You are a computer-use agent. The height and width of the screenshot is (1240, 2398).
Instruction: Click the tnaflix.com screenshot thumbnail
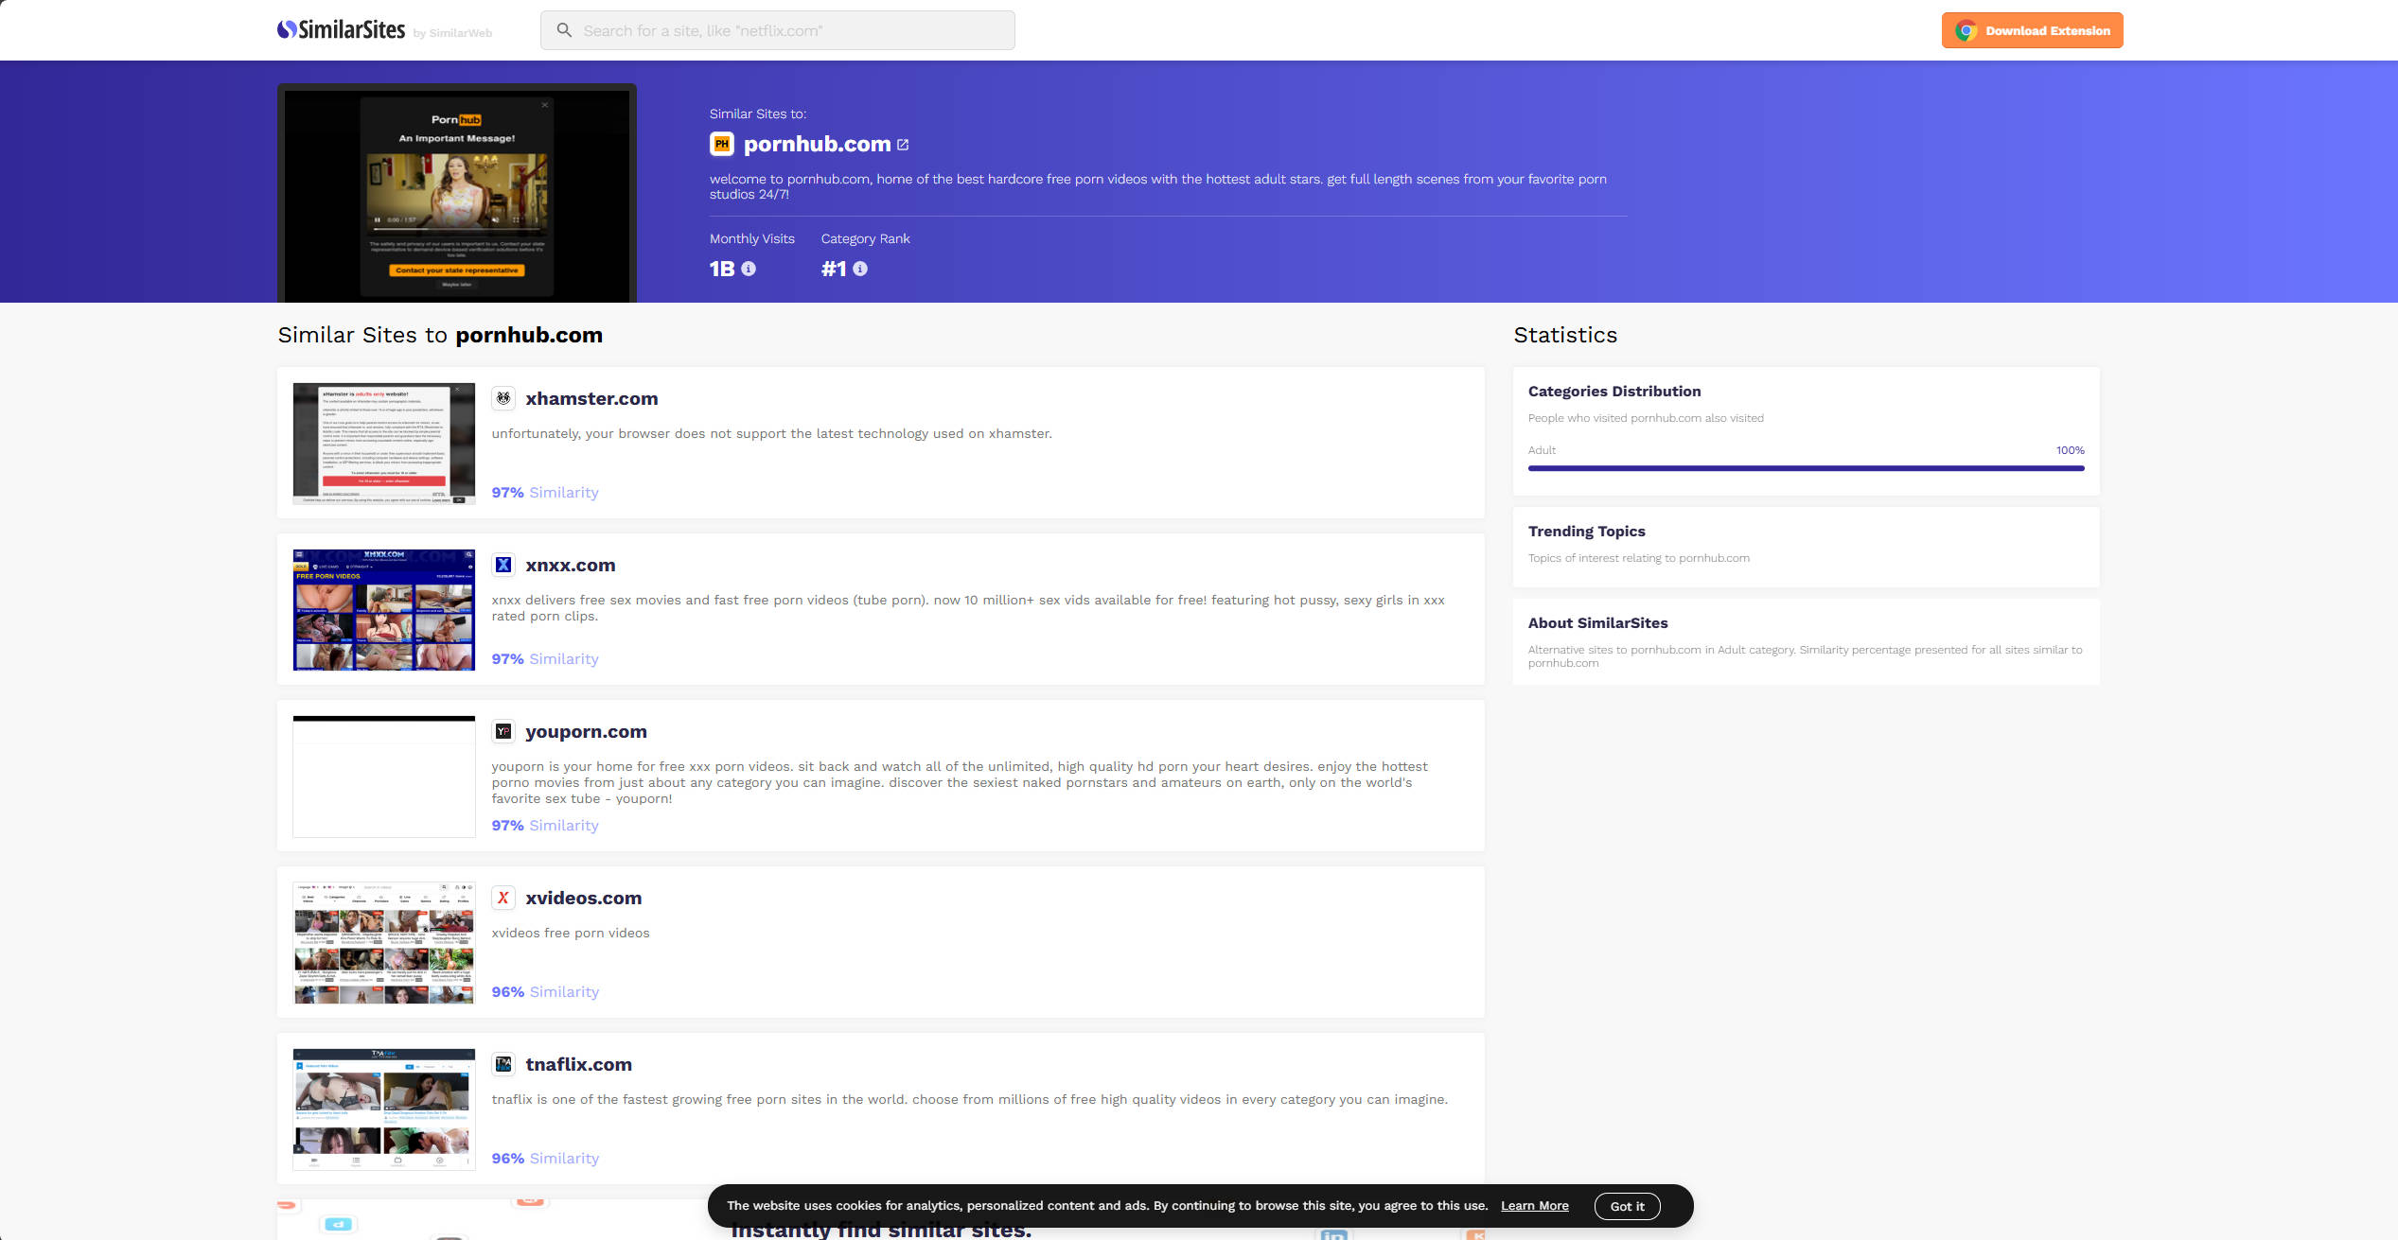(384, 1109)
